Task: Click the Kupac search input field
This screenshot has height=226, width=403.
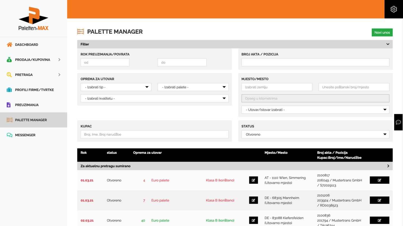Action: pos(154,134)
